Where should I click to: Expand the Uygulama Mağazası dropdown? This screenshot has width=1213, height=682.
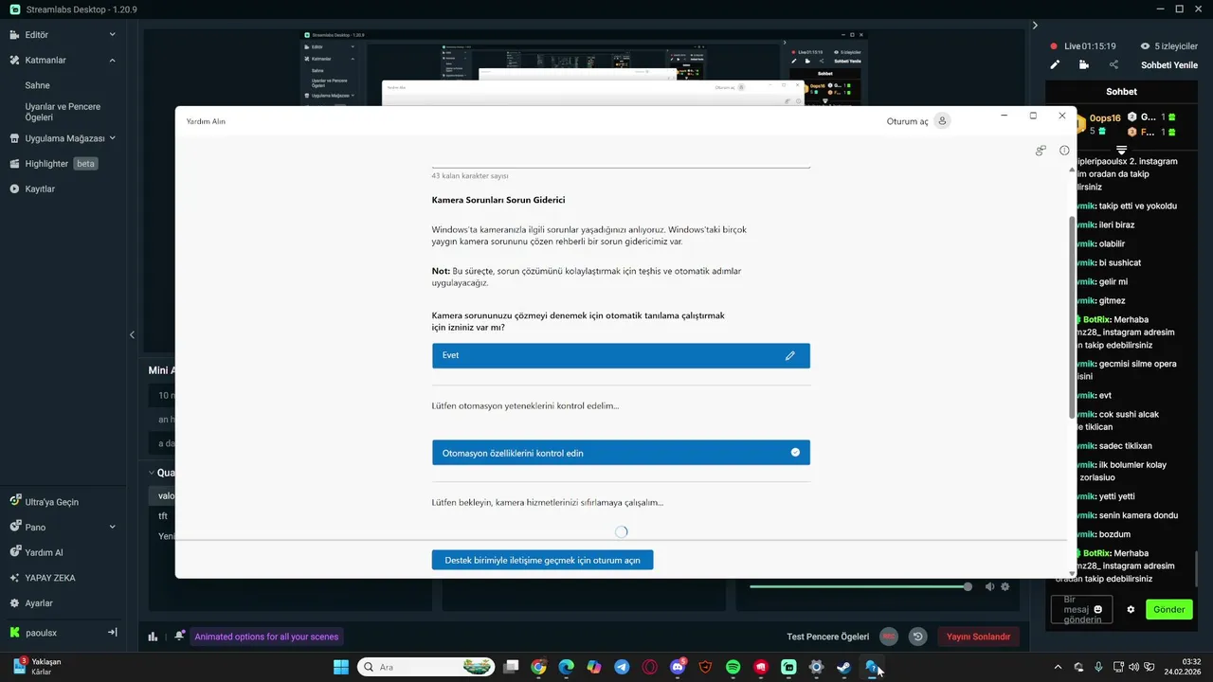pyautogui.click(x=112, y=138)
